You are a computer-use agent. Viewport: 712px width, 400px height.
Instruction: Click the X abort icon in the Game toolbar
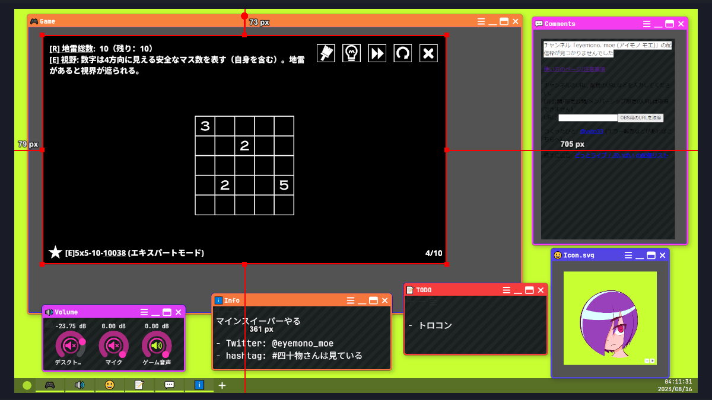(428, 53)
